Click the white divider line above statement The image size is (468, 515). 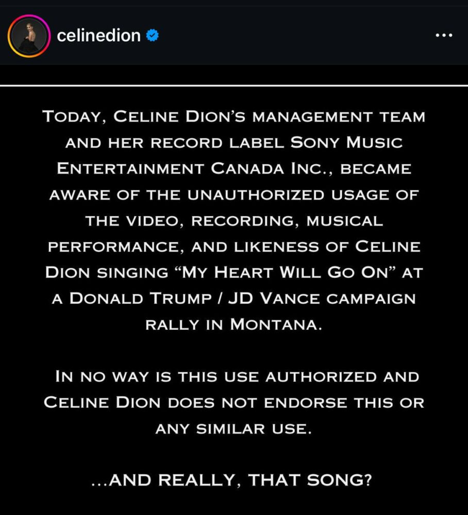234,85
